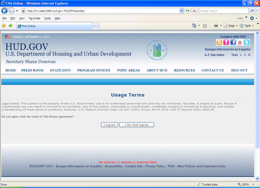Click the orange RSS social icon

click(219, 42)
